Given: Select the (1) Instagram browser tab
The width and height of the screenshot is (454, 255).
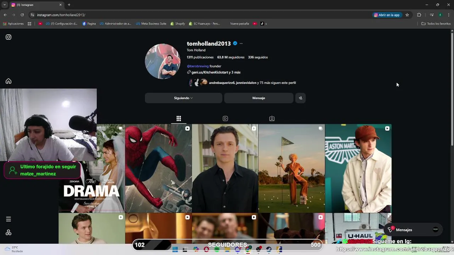Looking at the screenshot, I should (x=37, y=5).
